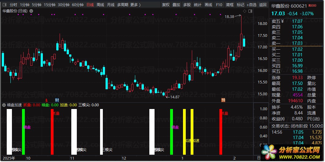Viewport: 325px width, 162px height.
Task: Click the R1000 badge beside stock code
Action: tap(312, 5)
